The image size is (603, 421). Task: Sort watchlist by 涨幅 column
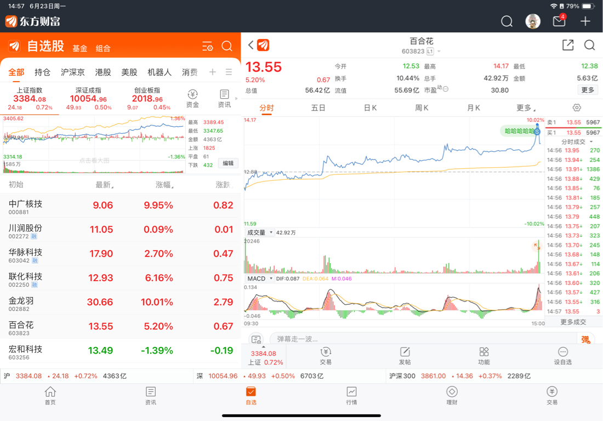point(164,185)
